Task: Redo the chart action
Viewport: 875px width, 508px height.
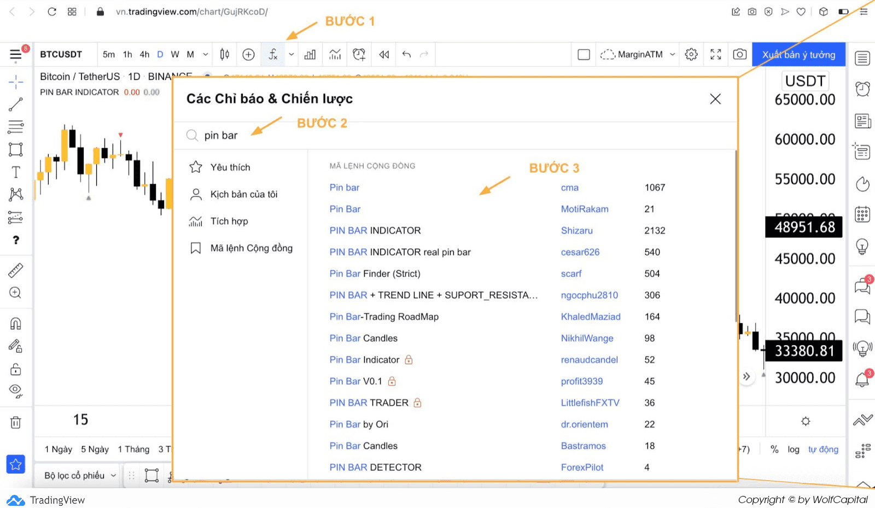Action: (x=424, y=54)
